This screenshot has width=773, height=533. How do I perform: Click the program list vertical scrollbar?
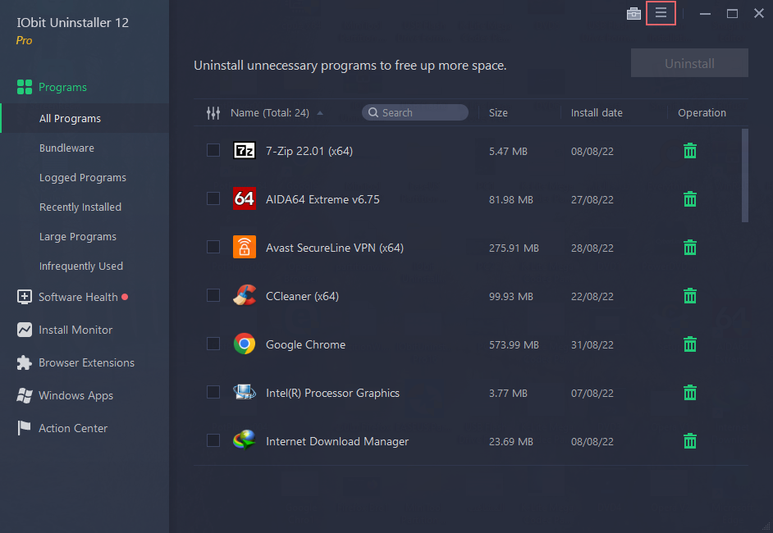[x=745, y=175]
